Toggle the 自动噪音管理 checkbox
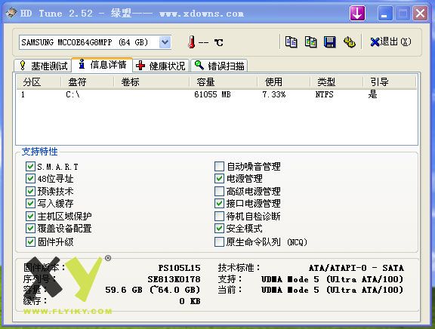The width and height of the screenshot is (435, 329). coord(219,166)
